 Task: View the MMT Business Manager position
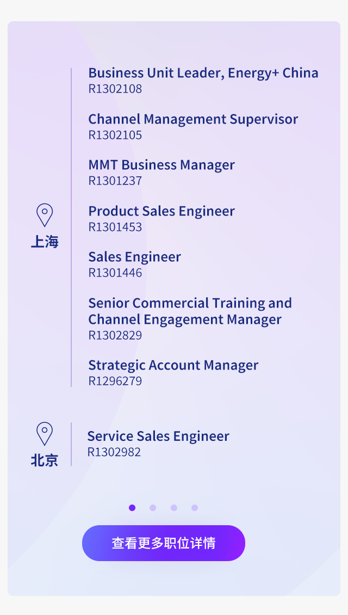[161, 165]
